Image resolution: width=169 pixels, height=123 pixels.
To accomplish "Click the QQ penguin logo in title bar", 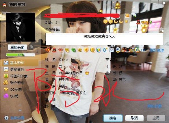I will pos(4,4).
